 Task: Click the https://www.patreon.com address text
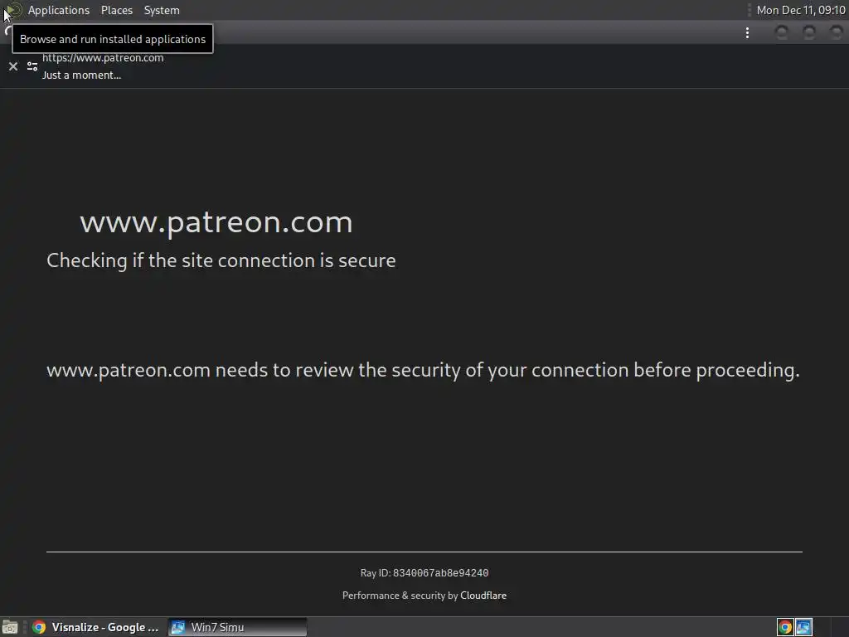pyautogui.click(x=103, y=57)
